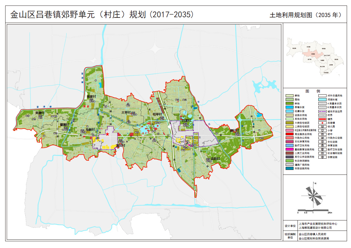Click the 马新村 village label on map
Viewport: 351px width, 248px height.
(90, 130)
